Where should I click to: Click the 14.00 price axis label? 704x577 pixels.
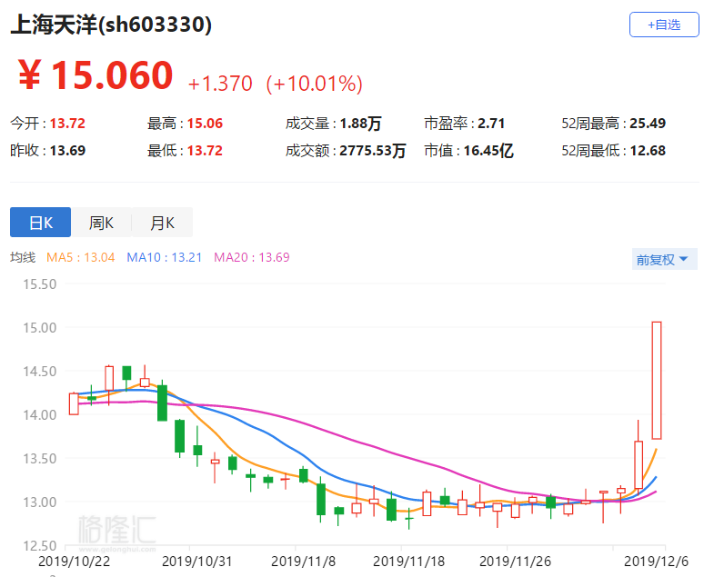[40, 415]
